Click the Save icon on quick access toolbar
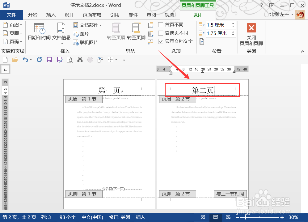The width and height of the screenshot is (308, 222). pos(49,60)
